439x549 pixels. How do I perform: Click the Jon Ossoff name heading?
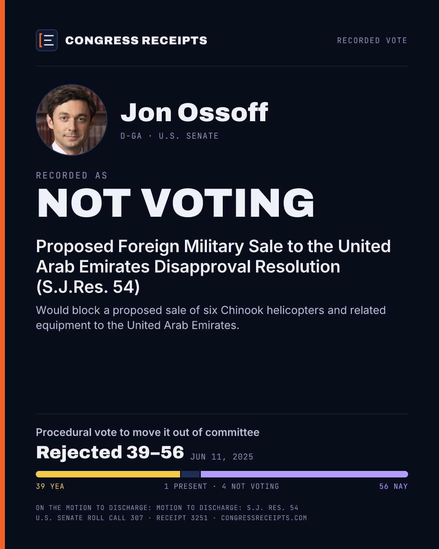pos(194,112)
